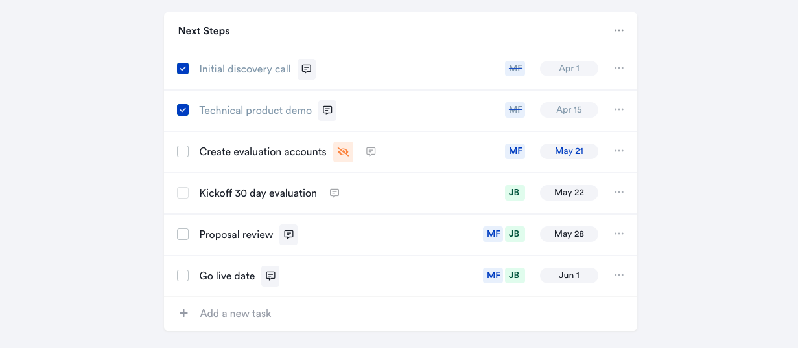
Task: Open comments on Kickoff 30 day evaluation
Action: click(334, 193)
